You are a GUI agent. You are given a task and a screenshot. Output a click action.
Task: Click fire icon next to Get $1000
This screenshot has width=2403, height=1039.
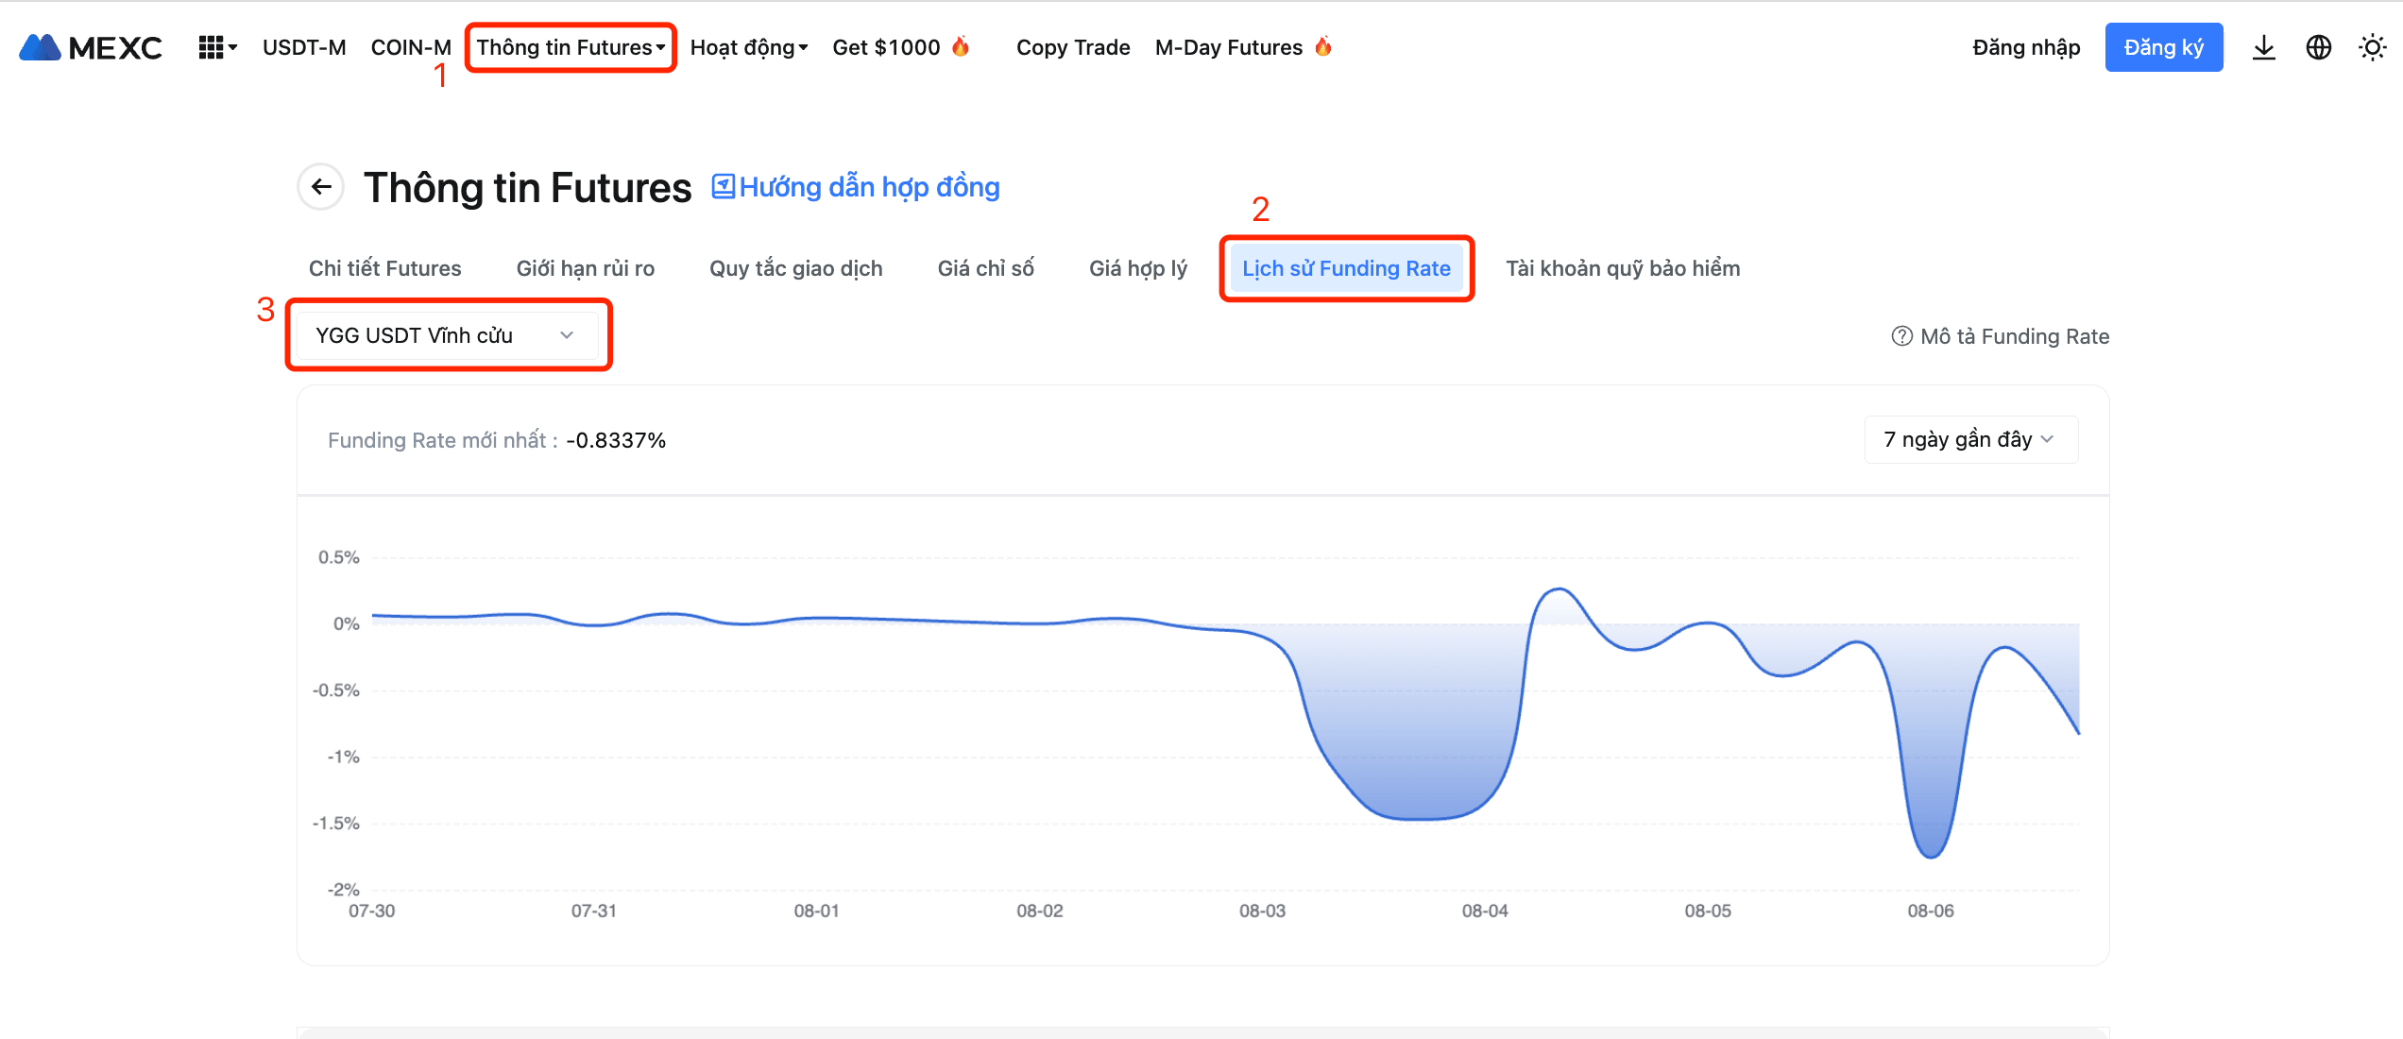click(961, 46)
